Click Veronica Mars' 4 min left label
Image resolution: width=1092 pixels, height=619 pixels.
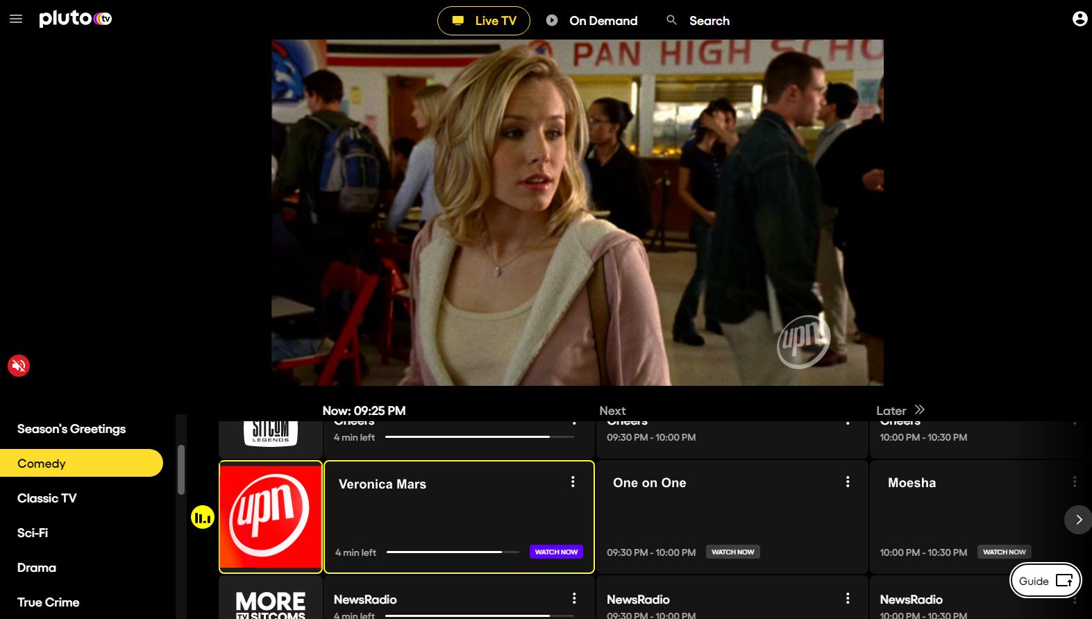click(355, 552)
